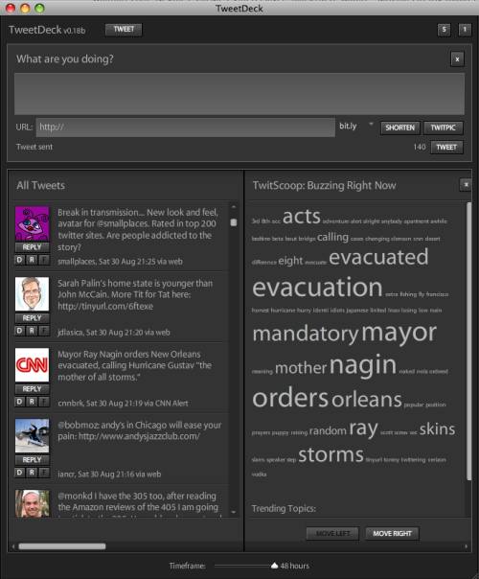Open CNN logo avatar of cnnbrk
Image resolution: width=479 pixels, height=579 pixels.
pos(33,365)
